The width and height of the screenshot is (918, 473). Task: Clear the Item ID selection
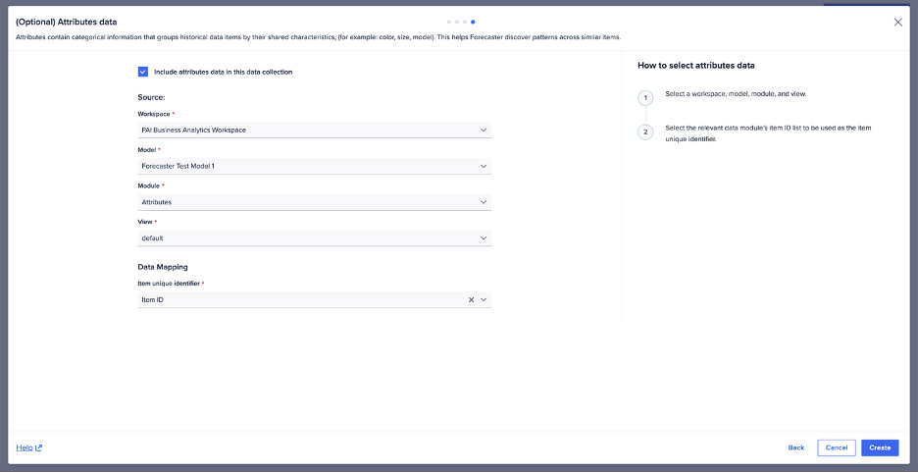tap(471, 299)
